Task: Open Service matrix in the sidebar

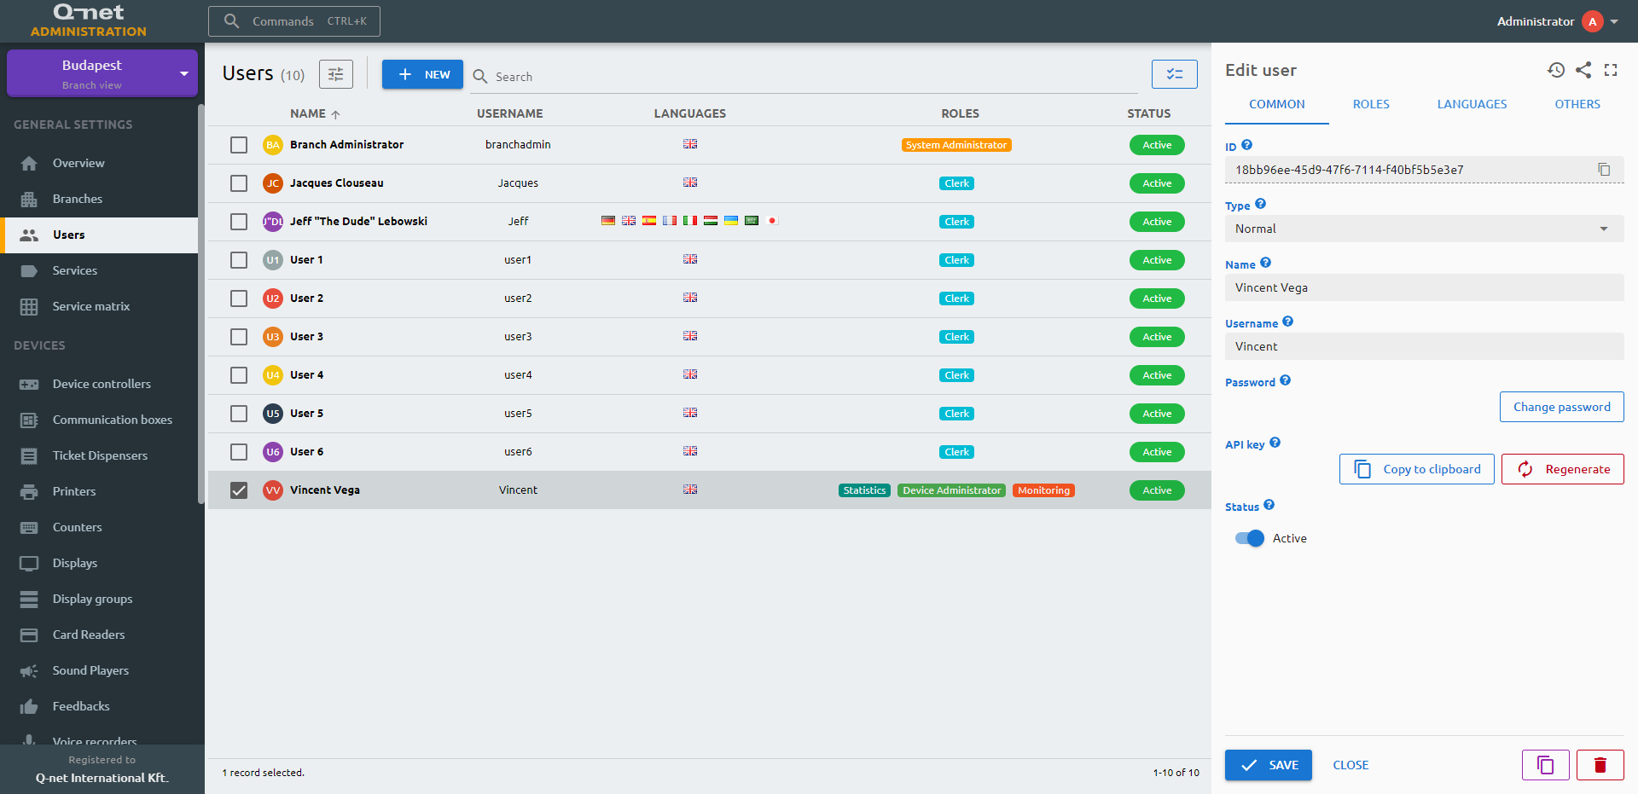Action: (x=99, y=306)
